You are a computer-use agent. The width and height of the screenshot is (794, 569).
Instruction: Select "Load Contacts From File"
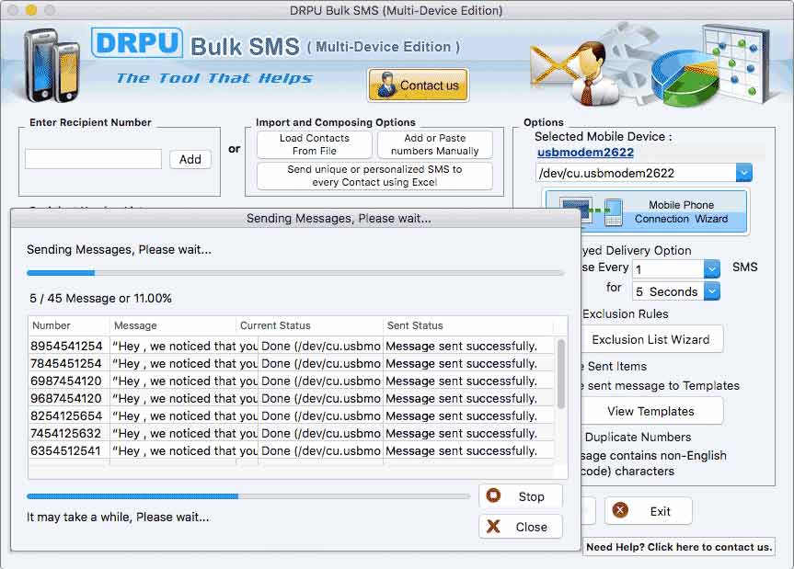tap(313, 144)
